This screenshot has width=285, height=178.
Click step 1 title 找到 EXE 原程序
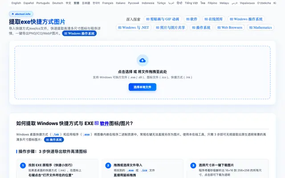[x=50, y=165]
